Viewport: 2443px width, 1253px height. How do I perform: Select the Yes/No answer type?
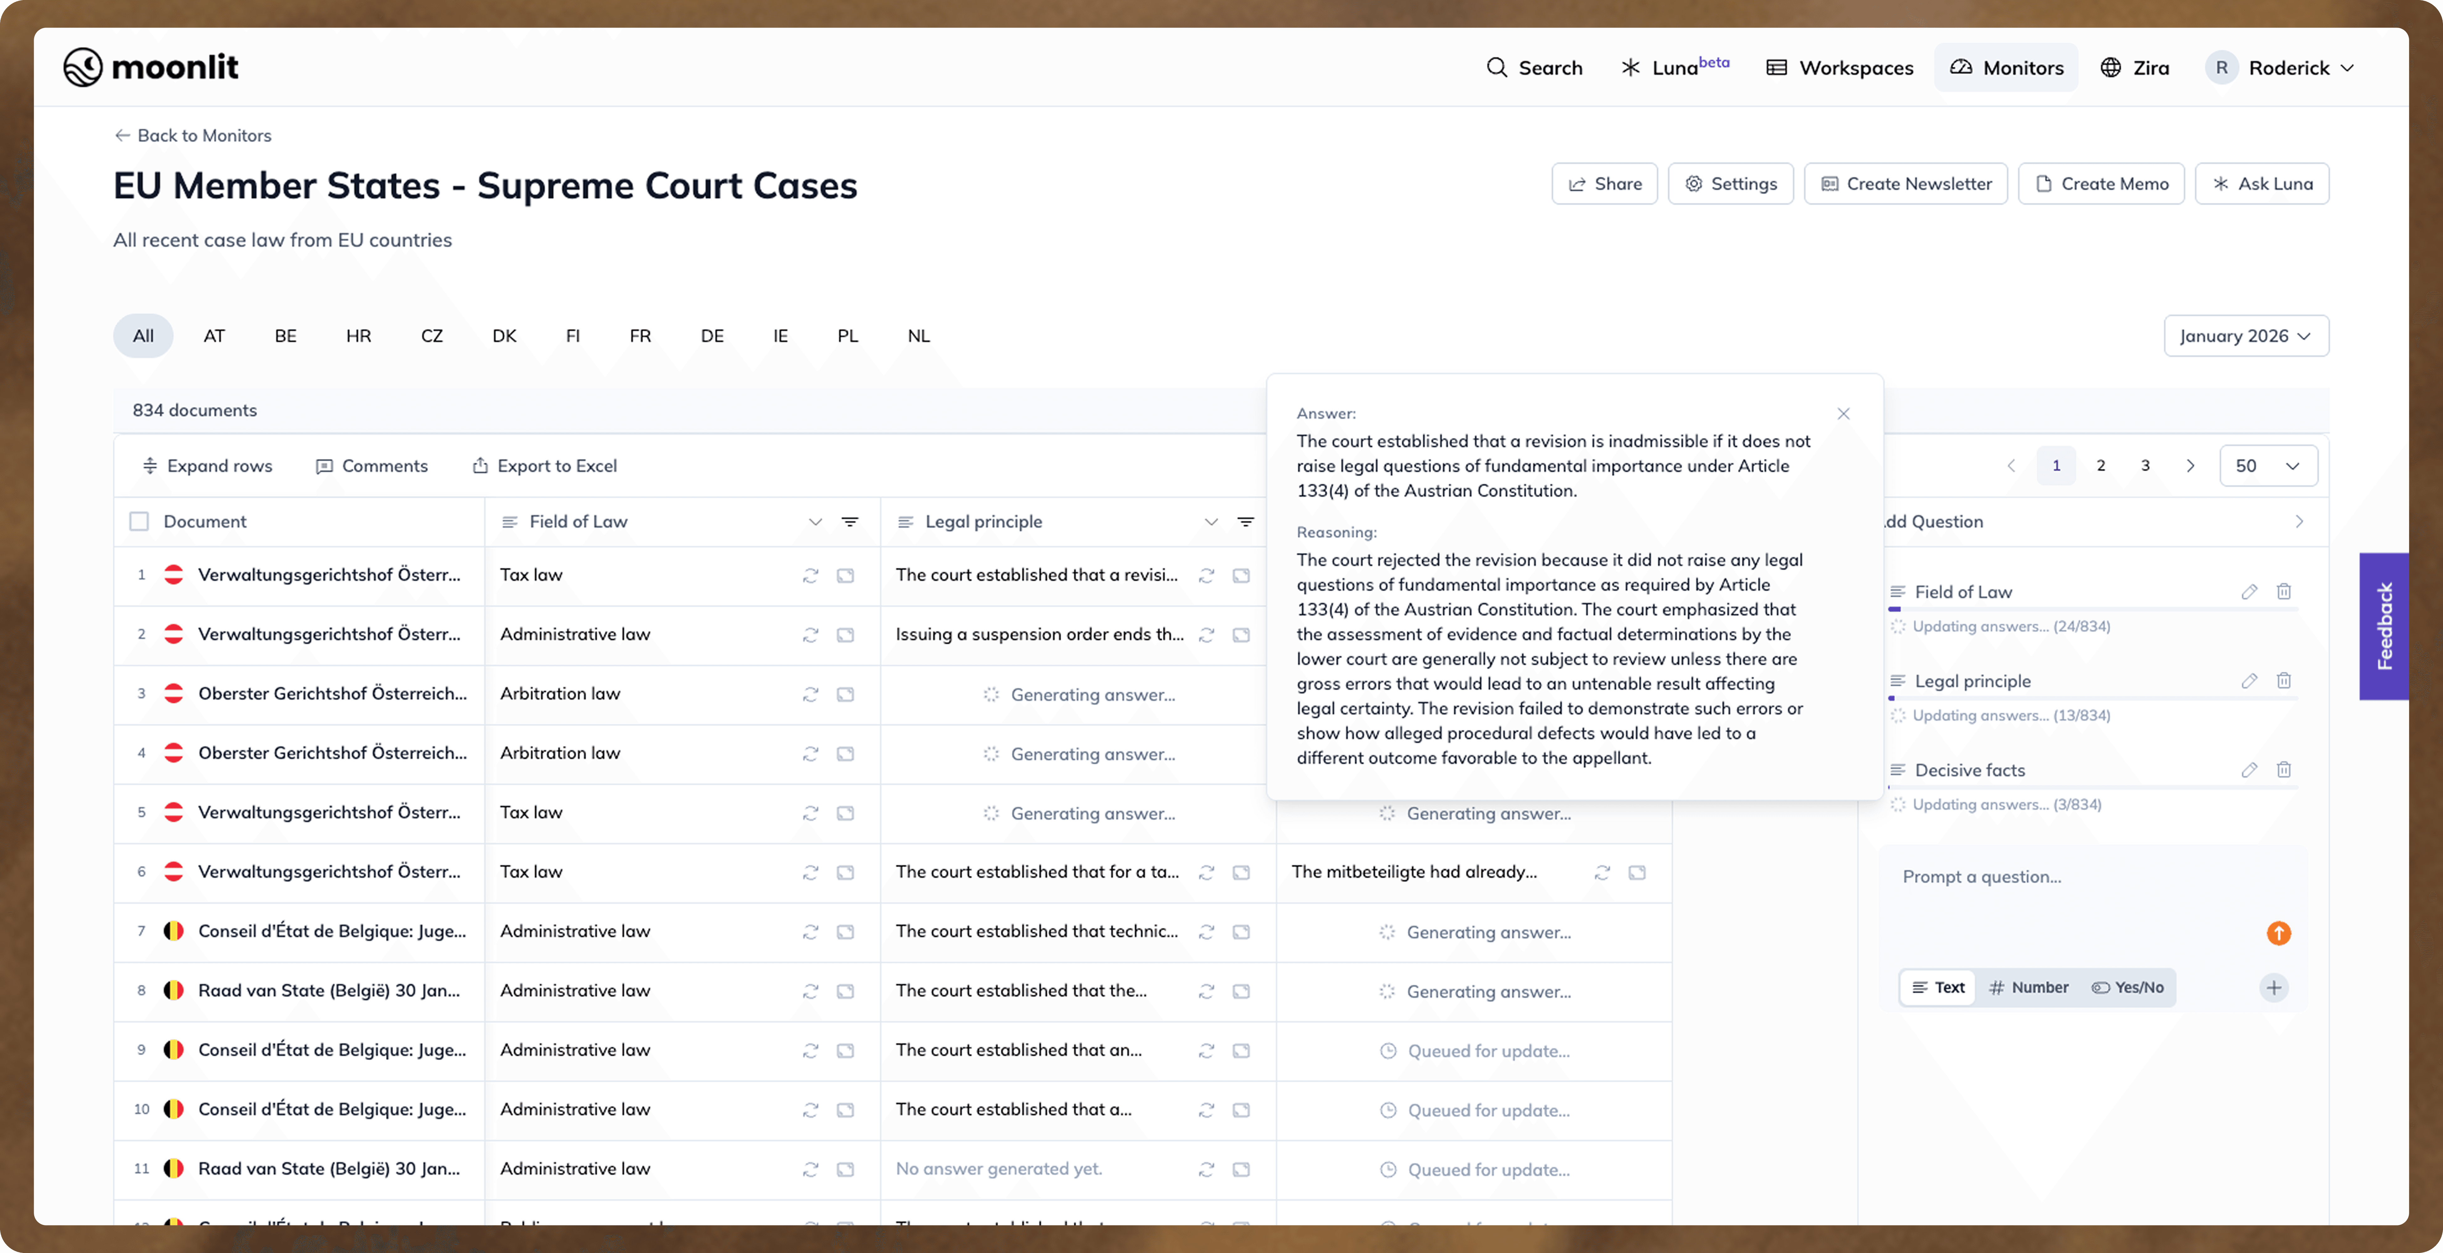tap(2127, 987)
